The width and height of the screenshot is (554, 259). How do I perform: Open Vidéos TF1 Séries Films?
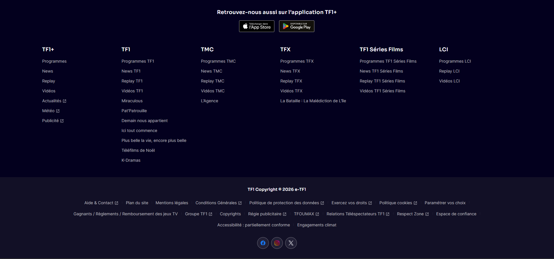[382, 91]
